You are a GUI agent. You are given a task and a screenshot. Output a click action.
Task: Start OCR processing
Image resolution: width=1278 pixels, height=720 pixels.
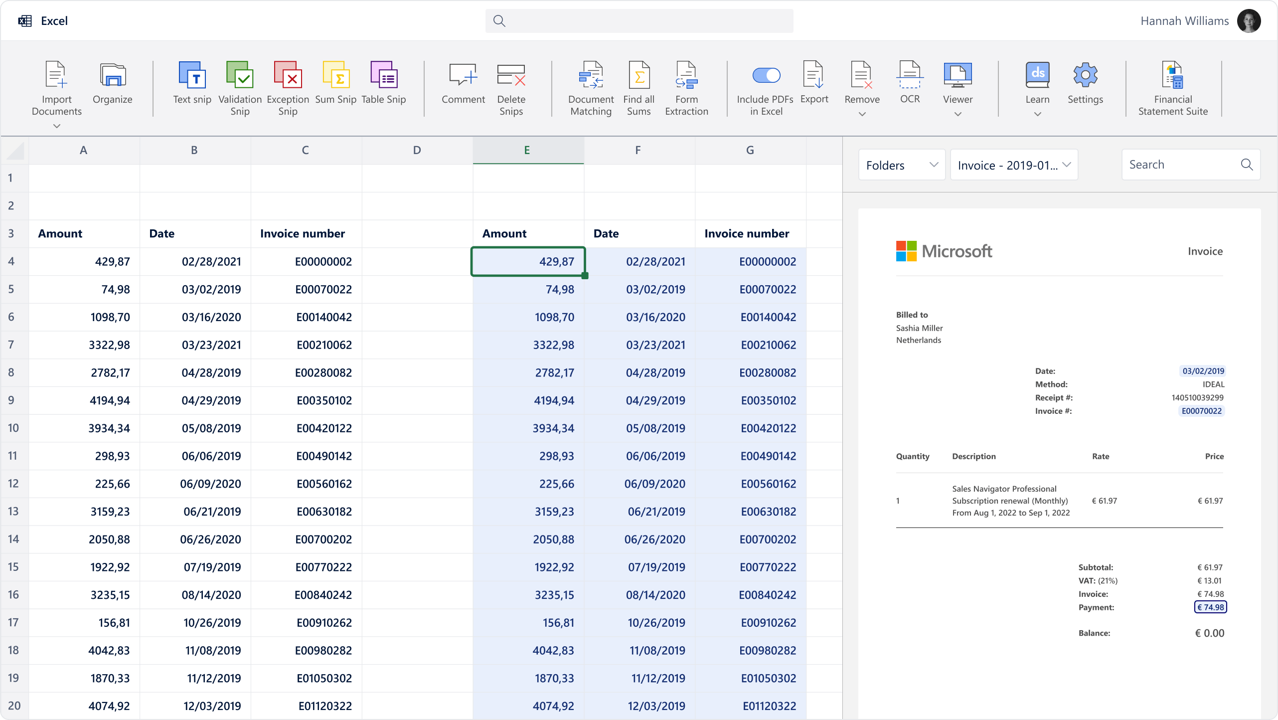[910, 82]
